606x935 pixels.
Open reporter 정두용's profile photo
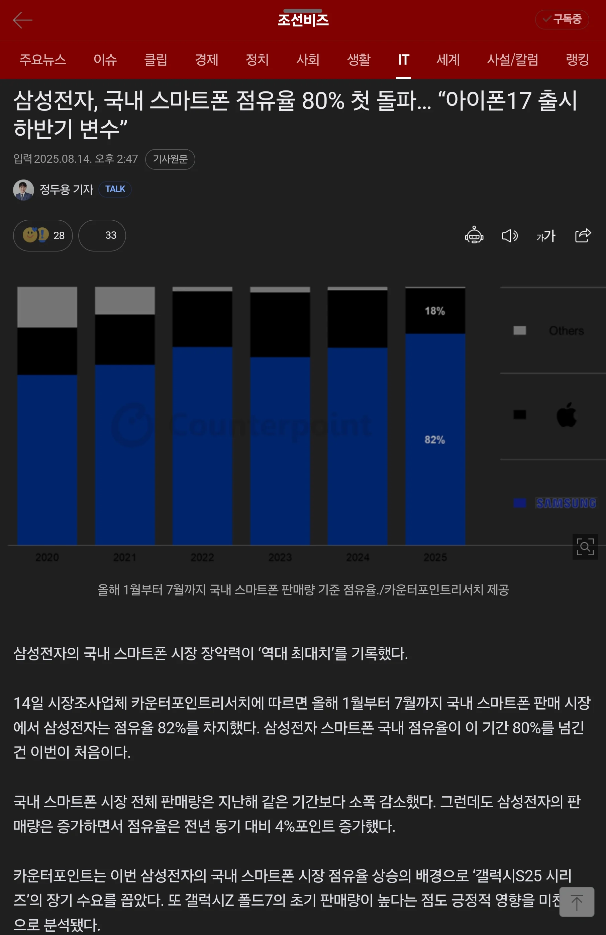click(x=24, y=189)
